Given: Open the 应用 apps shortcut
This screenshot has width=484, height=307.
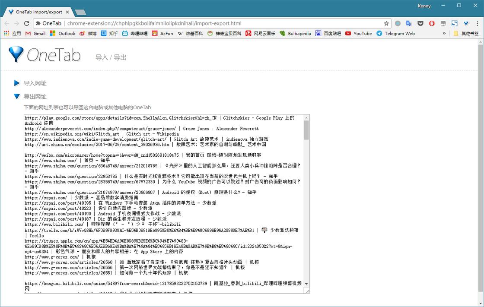Looking at the screenshot, I should click(x=13, y=33).
